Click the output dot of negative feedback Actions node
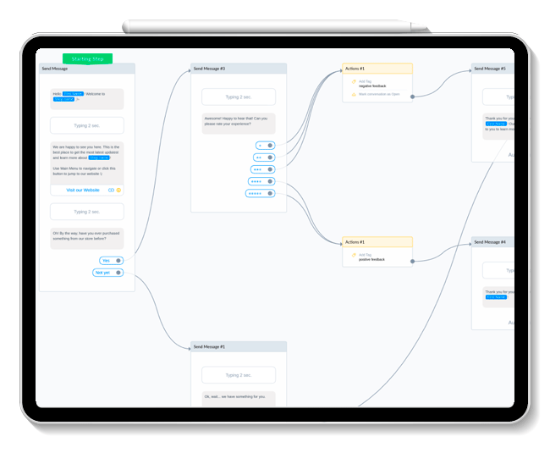 tap(413, 97)
